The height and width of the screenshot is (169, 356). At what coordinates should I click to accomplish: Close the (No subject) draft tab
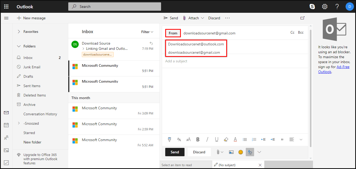tap(260, 165)
